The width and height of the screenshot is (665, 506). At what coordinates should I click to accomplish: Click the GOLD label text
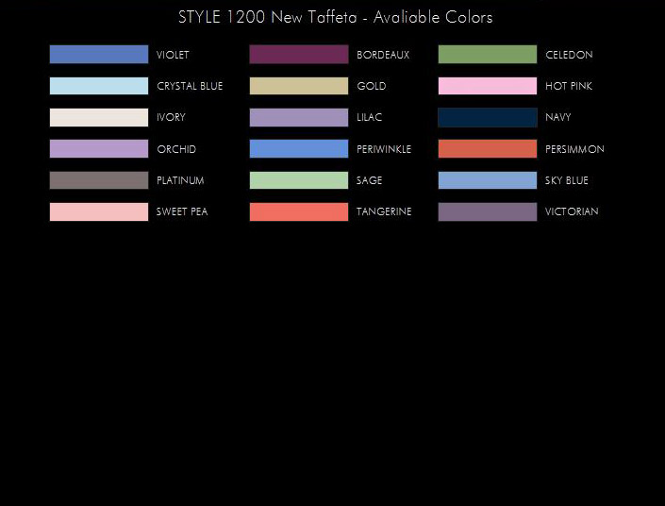click(372, 86)
